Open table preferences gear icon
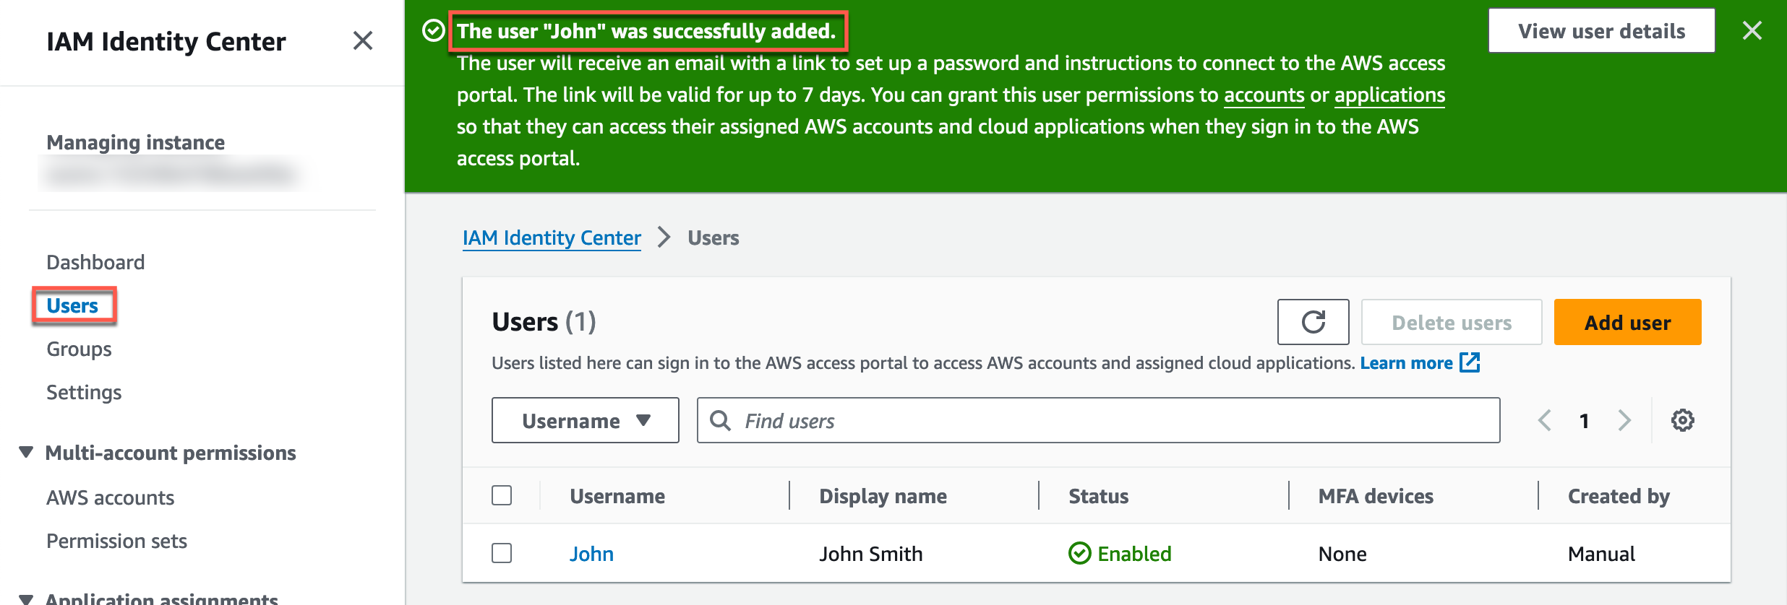 pos(1683,420)
